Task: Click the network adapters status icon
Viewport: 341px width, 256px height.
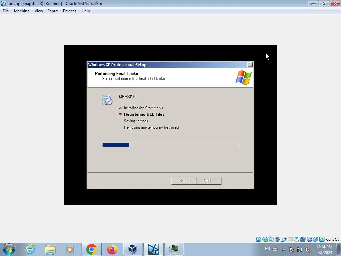Action: [277, 239]
